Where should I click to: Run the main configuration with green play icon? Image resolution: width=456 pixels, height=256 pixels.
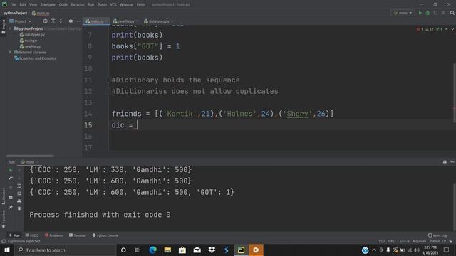(x=420, y=13)
